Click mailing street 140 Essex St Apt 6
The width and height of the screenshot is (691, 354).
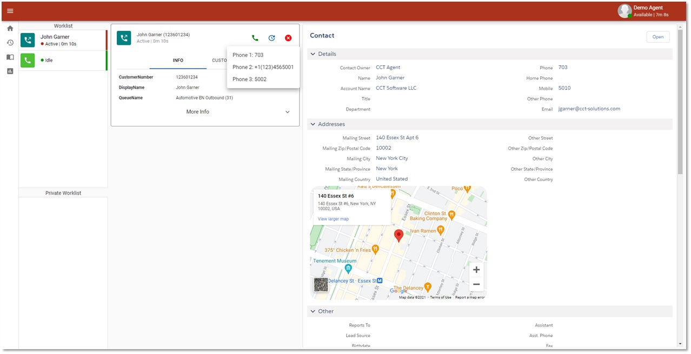click(x=397, y=138)
